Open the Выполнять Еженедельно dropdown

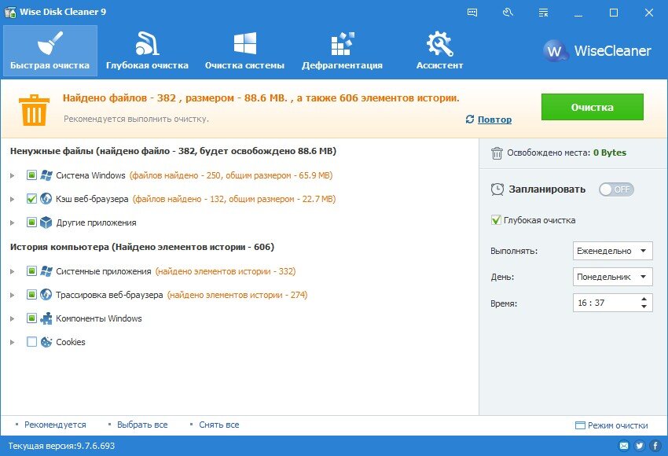click(613, 251)
